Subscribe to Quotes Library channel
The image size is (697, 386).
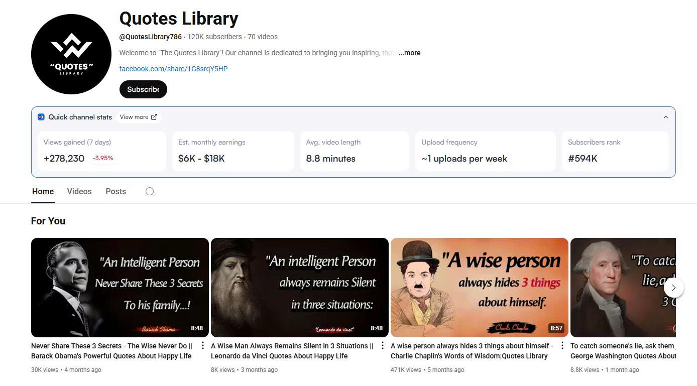pos(143,89)
